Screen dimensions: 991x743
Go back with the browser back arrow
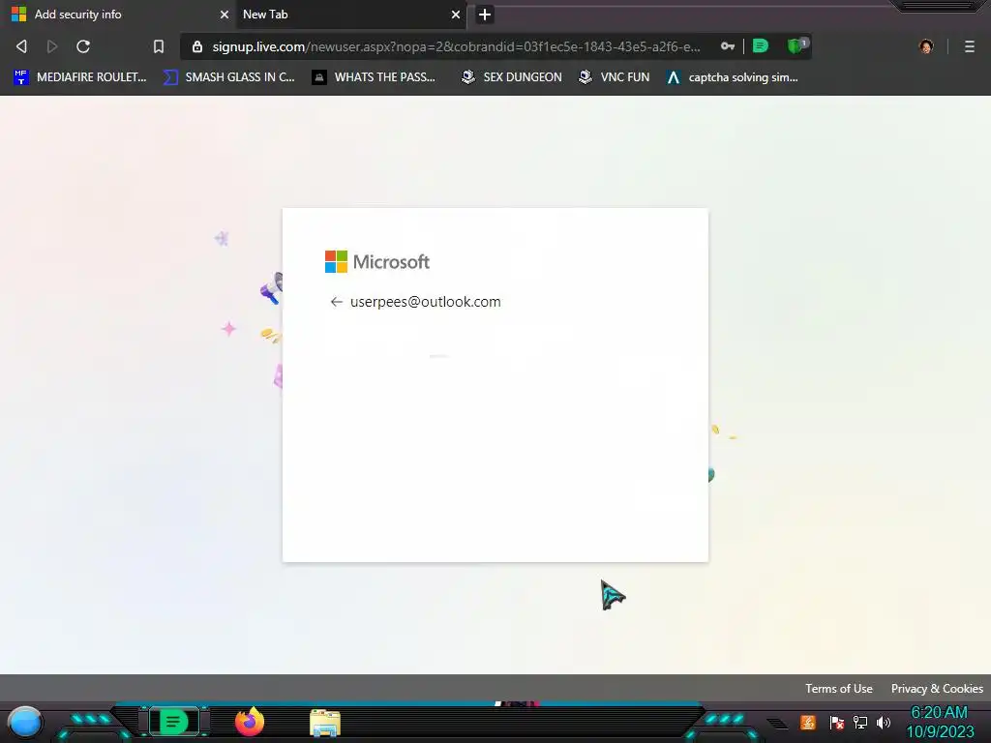(x=21, y=46)
